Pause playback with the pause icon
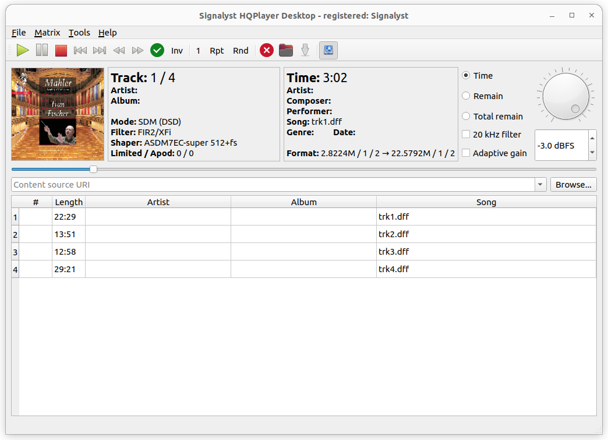This screenshot has height=440, width=608. [x=42, y=51]
